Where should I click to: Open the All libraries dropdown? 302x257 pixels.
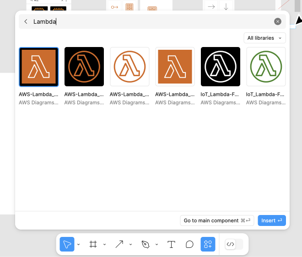pos(264,38)
